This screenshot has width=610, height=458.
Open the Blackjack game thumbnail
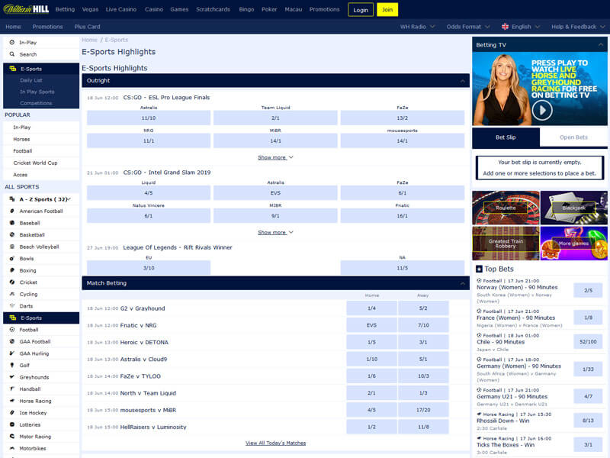pos(574,208)
